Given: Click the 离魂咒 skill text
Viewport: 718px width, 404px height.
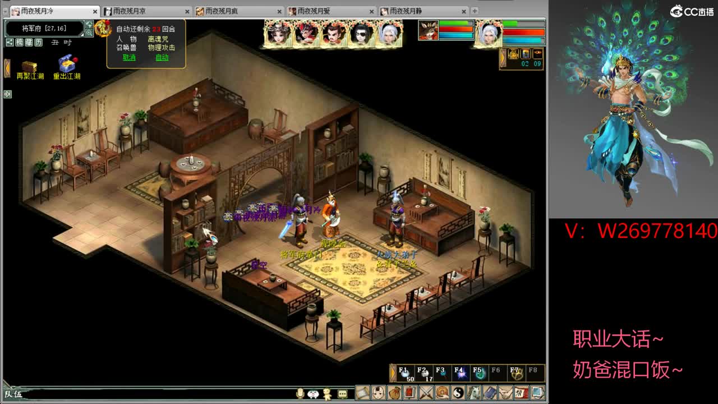Looking at the screenshot, I should point(158,39).
